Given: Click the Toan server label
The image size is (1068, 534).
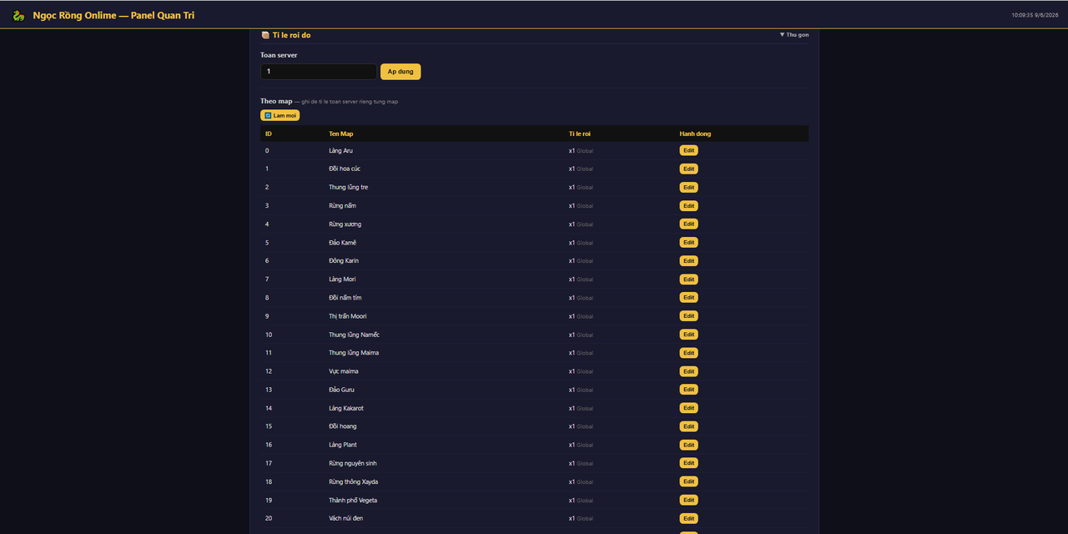Looking at the screenshot, I should pos(279,55).
